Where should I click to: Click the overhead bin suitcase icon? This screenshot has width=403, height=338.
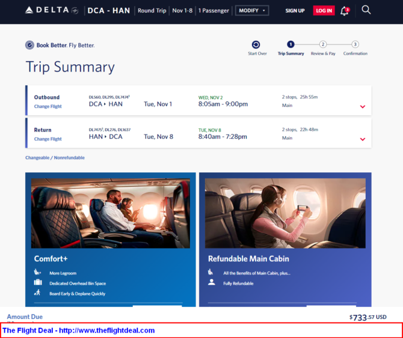38,282
